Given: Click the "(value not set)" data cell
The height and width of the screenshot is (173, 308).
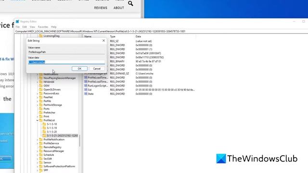Looking at the screenshot, I should [143, 41].
